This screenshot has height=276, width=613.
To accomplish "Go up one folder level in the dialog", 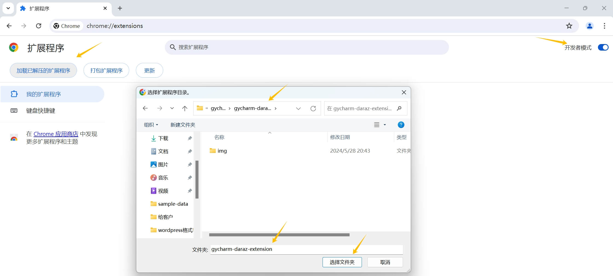I will coord(185,108).
